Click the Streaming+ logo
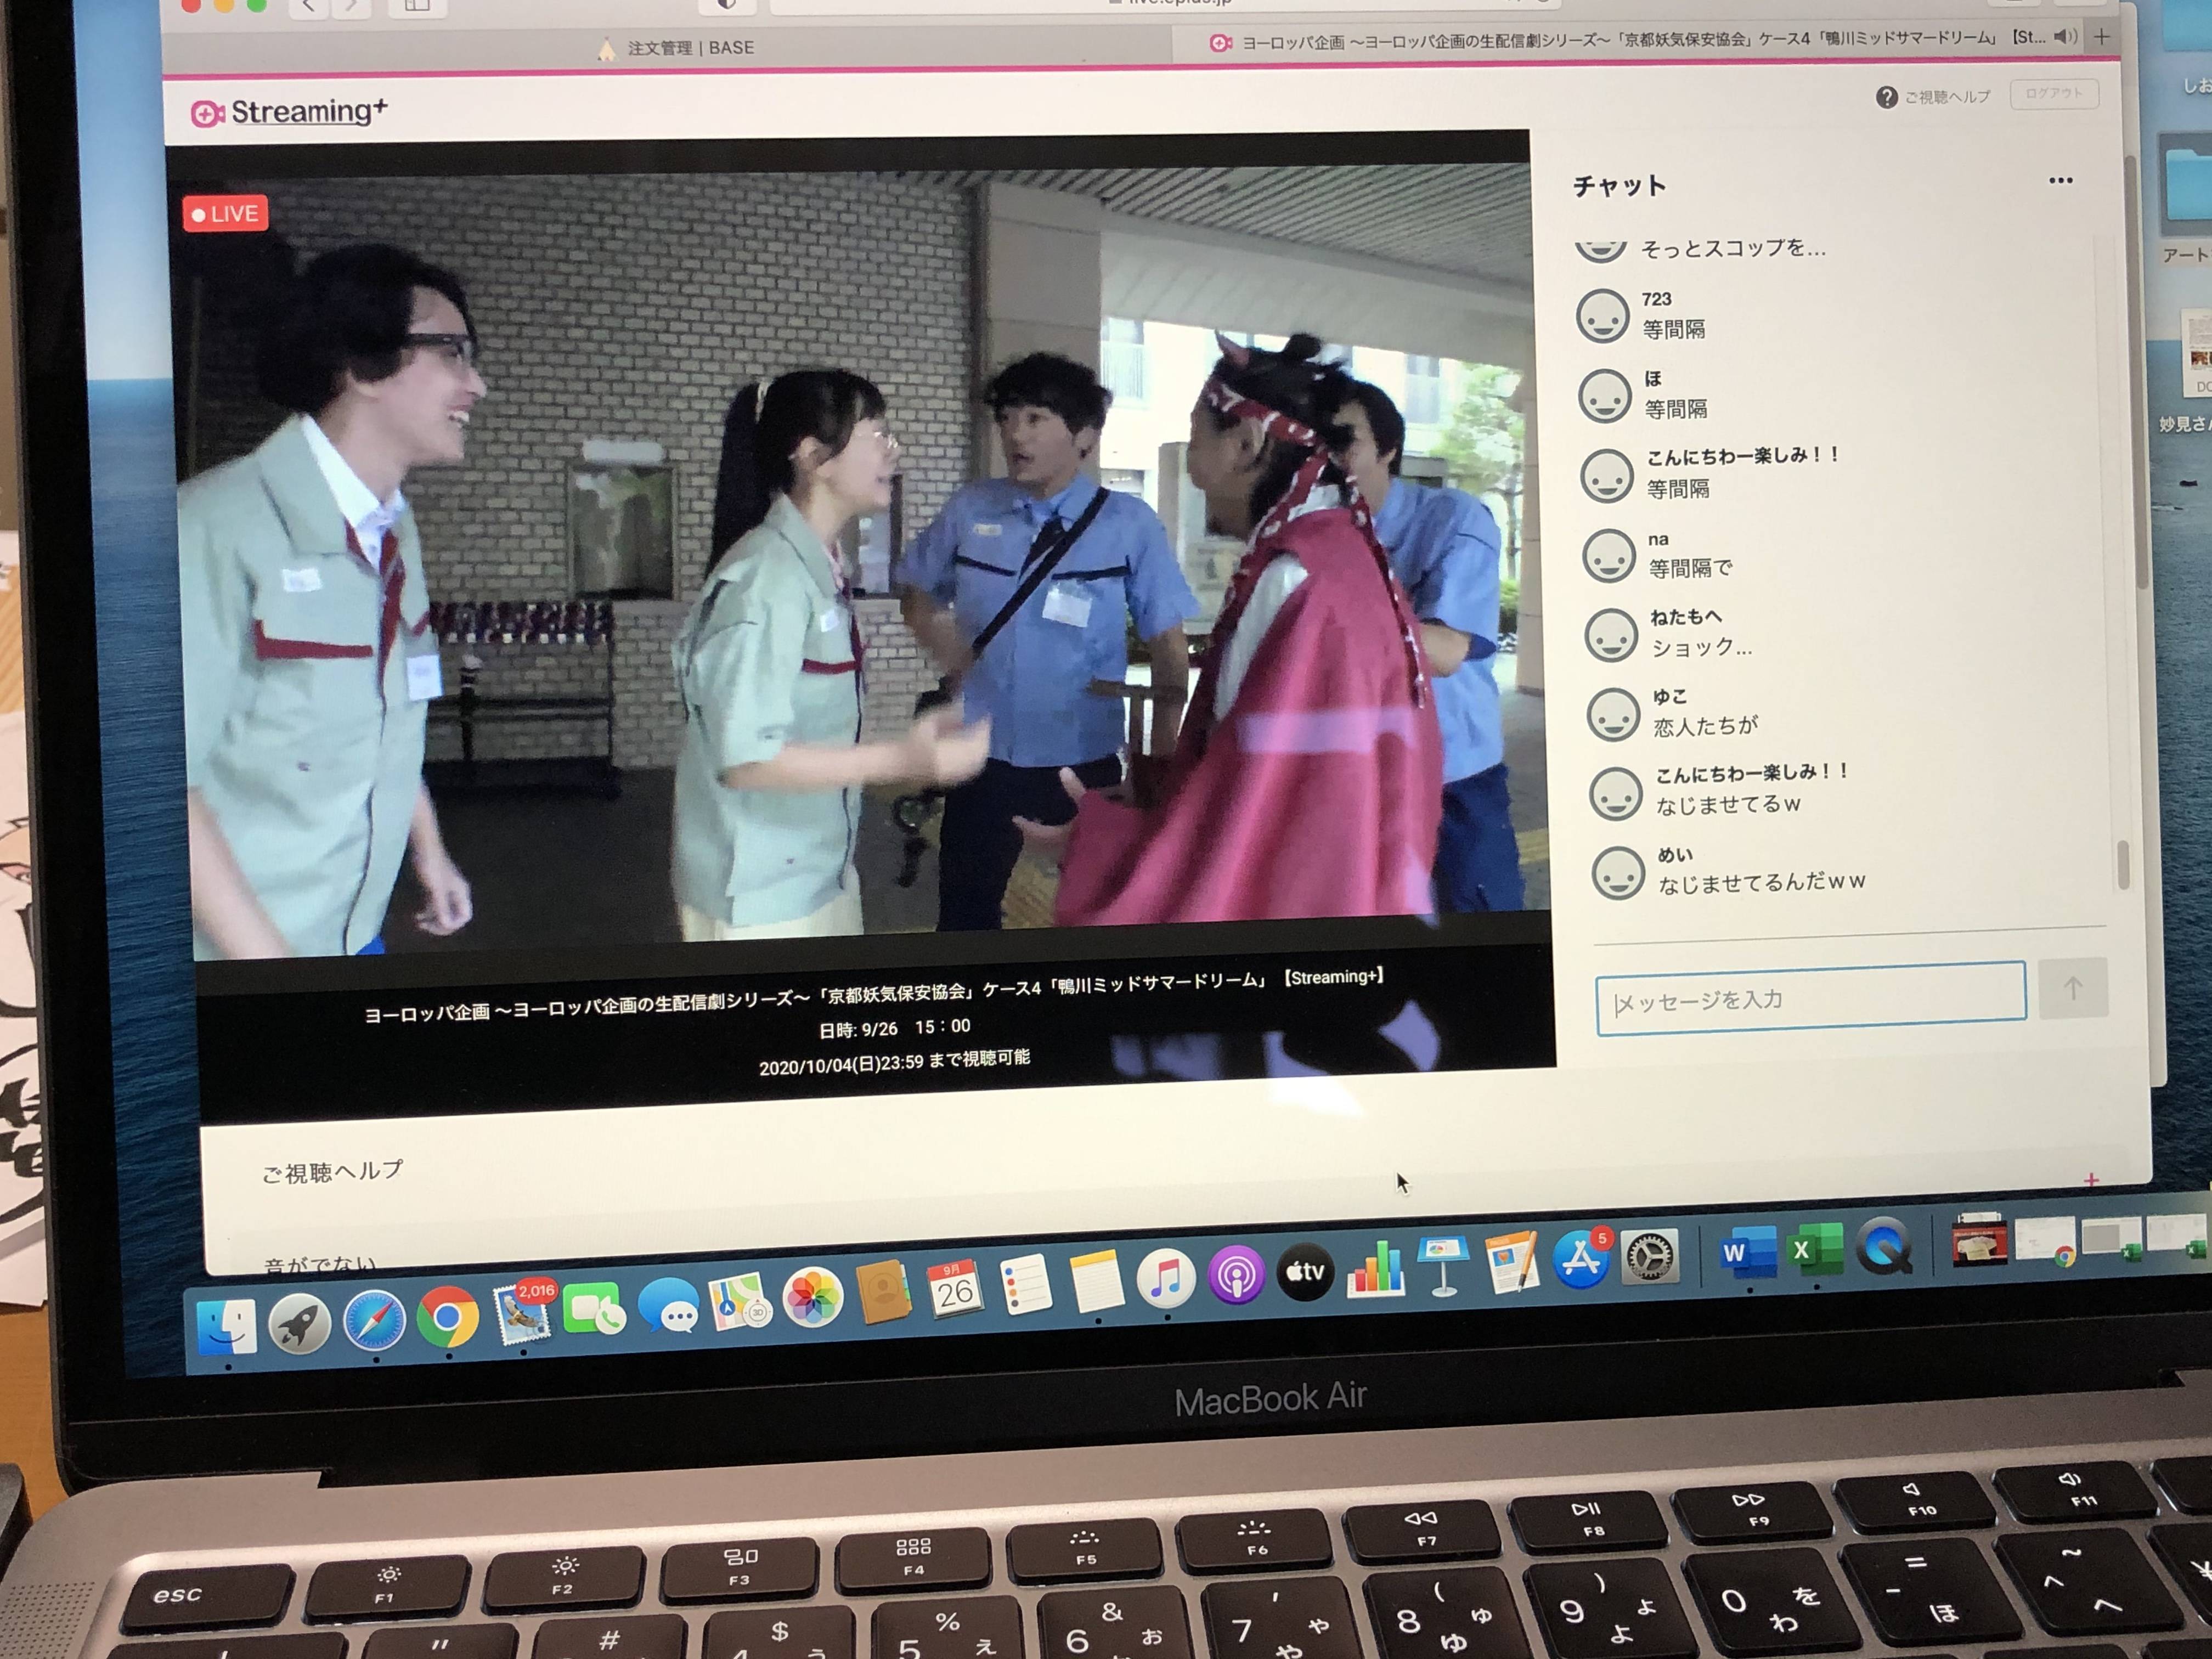Viewport: 2212px width, 1659px height. [x=289, y=112]
